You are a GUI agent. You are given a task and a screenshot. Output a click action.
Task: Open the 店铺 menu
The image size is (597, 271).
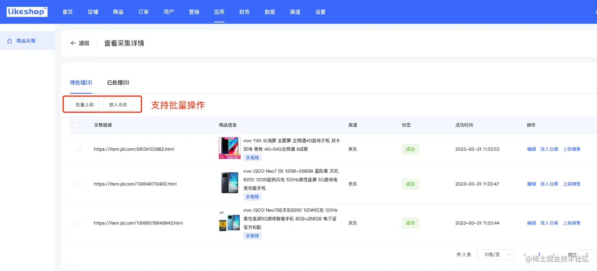tap(93, 12)
